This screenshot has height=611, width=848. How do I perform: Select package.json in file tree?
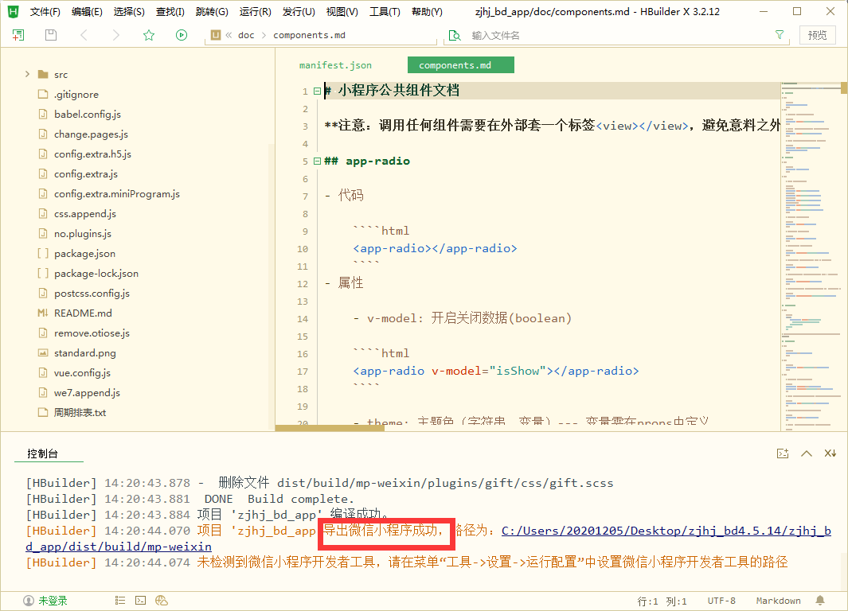(x=84, y=254)
